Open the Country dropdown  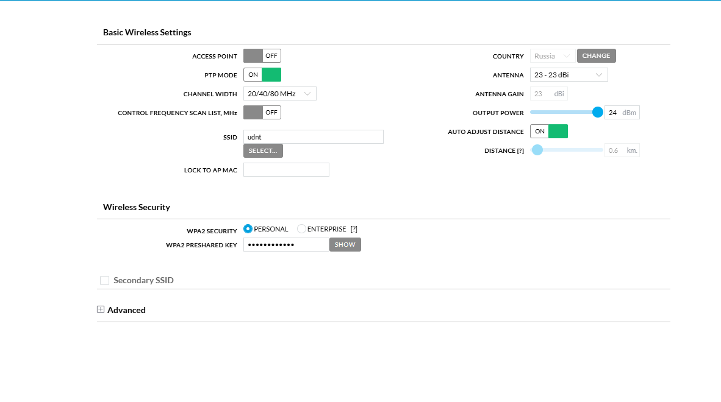coord(552,56)
